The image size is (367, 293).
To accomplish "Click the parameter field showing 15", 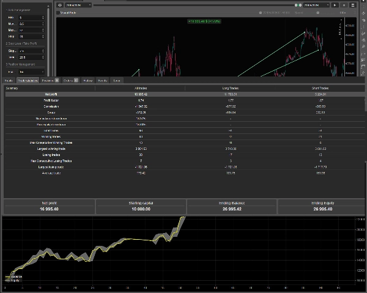I will pyautogui.click(x=31, y=37).
